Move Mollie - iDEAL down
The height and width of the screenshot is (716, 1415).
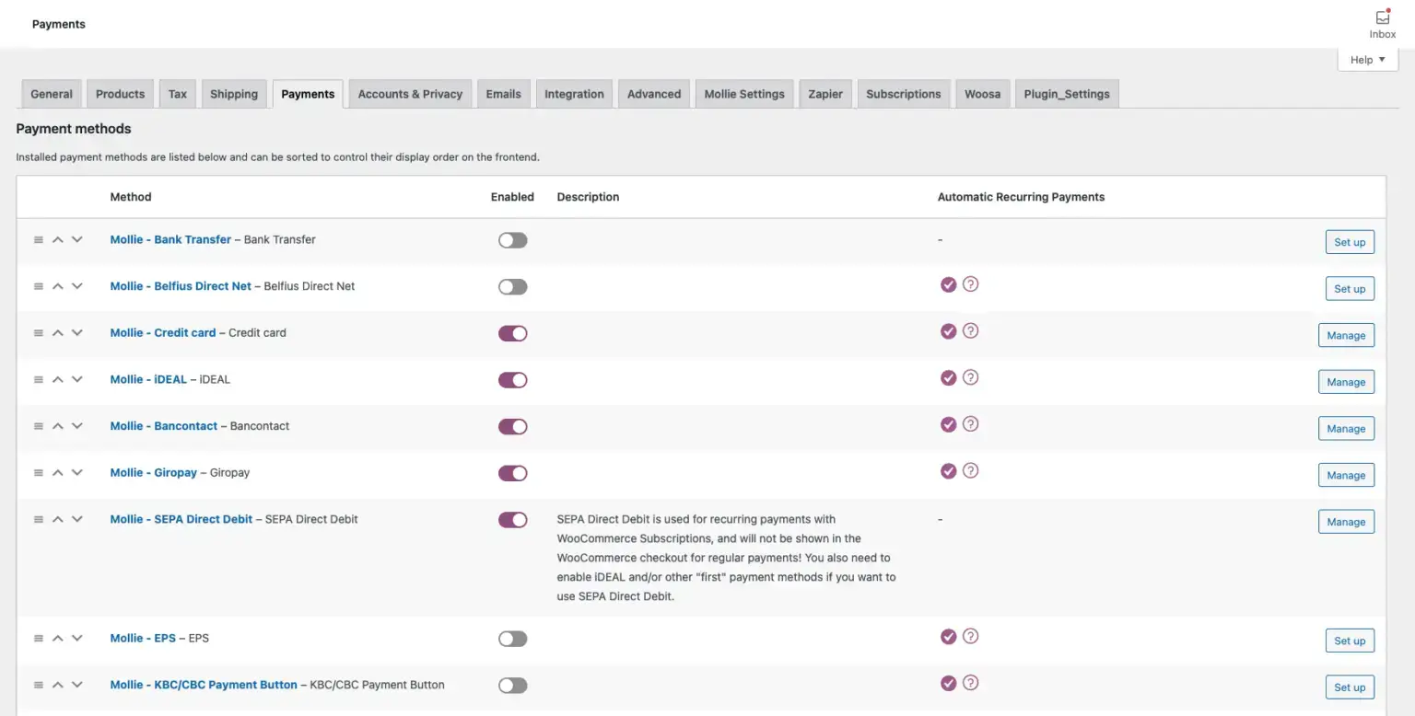click(x=77, y=379)
